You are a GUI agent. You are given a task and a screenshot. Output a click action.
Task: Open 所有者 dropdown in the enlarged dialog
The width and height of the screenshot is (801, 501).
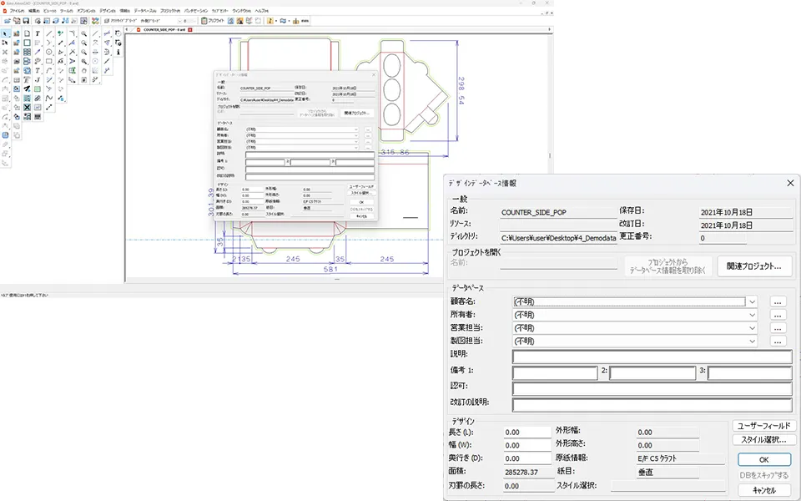point(753,316)
